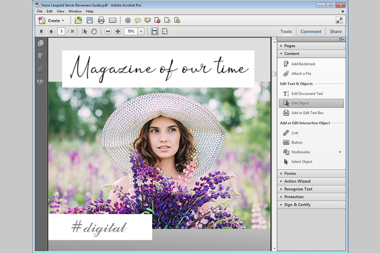Click the Create PDF icon

tap(42, 21)
